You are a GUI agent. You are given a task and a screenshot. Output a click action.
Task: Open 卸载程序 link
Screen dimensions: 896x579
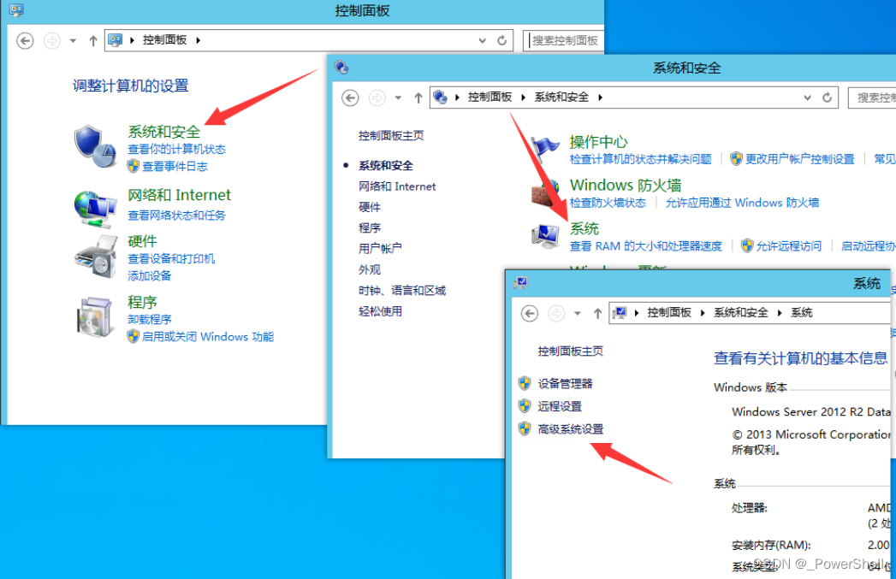pos(150,319)
